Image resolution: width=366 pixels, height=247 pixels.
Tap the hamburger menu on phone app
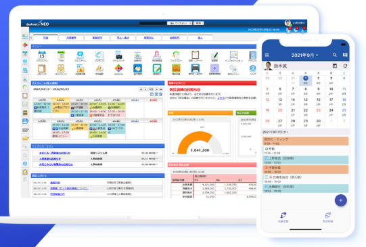coord(267,55)
